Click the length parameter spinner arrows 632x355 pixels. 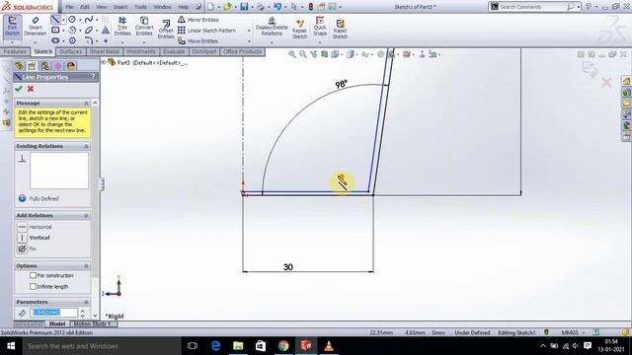tap(82, 313)
